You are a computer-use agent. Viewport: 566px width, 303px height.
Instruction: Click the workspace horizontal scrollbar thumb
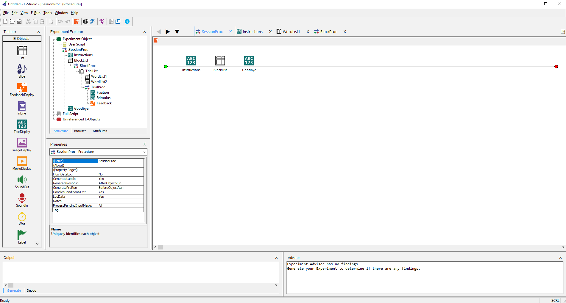pyautogui.click(x=160, y=247)
